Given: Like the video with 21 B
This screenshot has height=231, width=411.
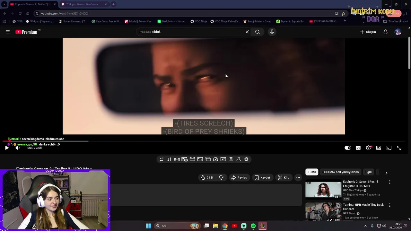Looking at the screenshot, I should pyautogui.click(x=206, y=177).
